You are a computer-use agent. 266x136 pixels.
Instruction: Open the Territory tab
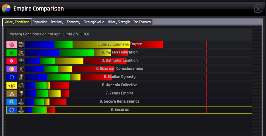pyautogui.click(x=57, y=22)
